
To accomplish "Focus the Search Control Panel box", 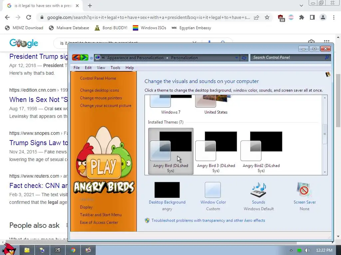I will click(290, 57).
